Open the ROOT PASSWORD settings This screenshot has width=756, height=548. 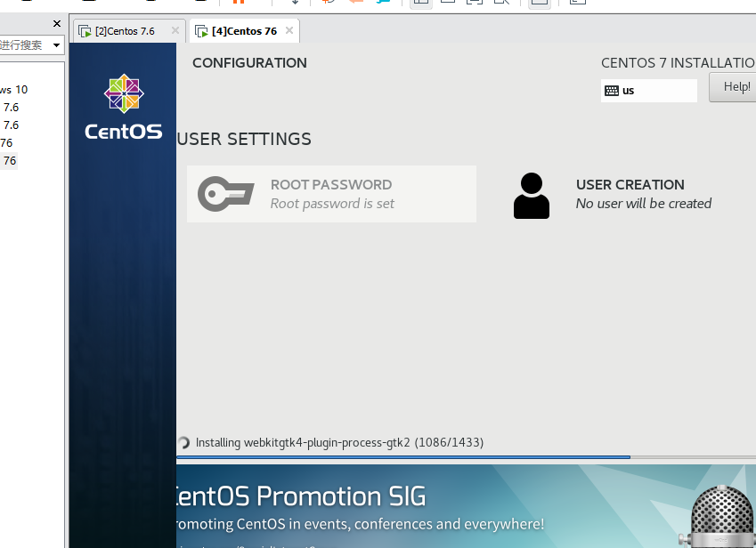pyautogui.click(x=332, y=194)
